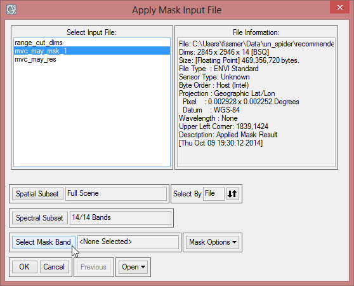354x286 pixels.
Task: Confirm the dialog with OK
Action: click(x=24, y=267)
